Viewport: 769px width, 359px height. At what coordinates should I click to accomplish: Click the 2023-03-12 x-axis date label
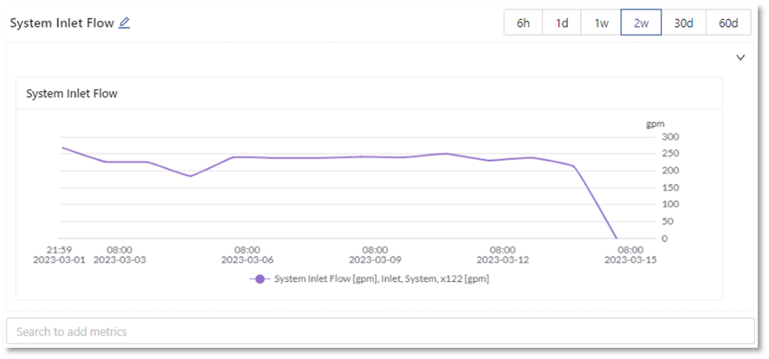(503, 260)
